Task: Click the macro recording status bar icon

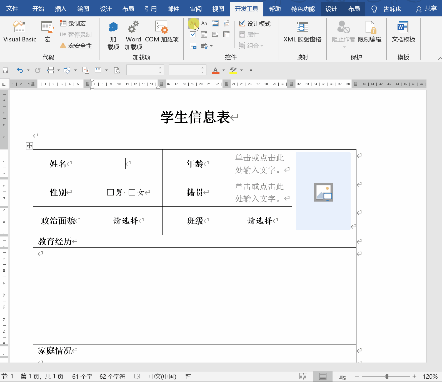Action: pos(188,376)
